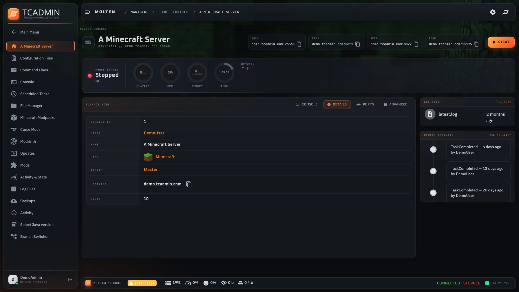Open the chat assistant icon in header
The width and height of the screenshot is (519, 292).
tap(506, 12)
